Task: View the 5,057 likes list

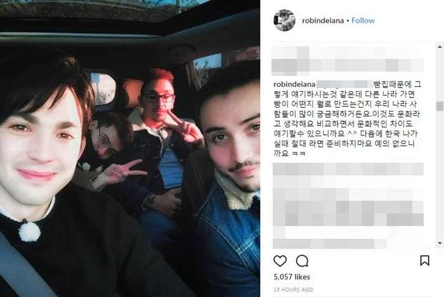Action: coord(292,277)
